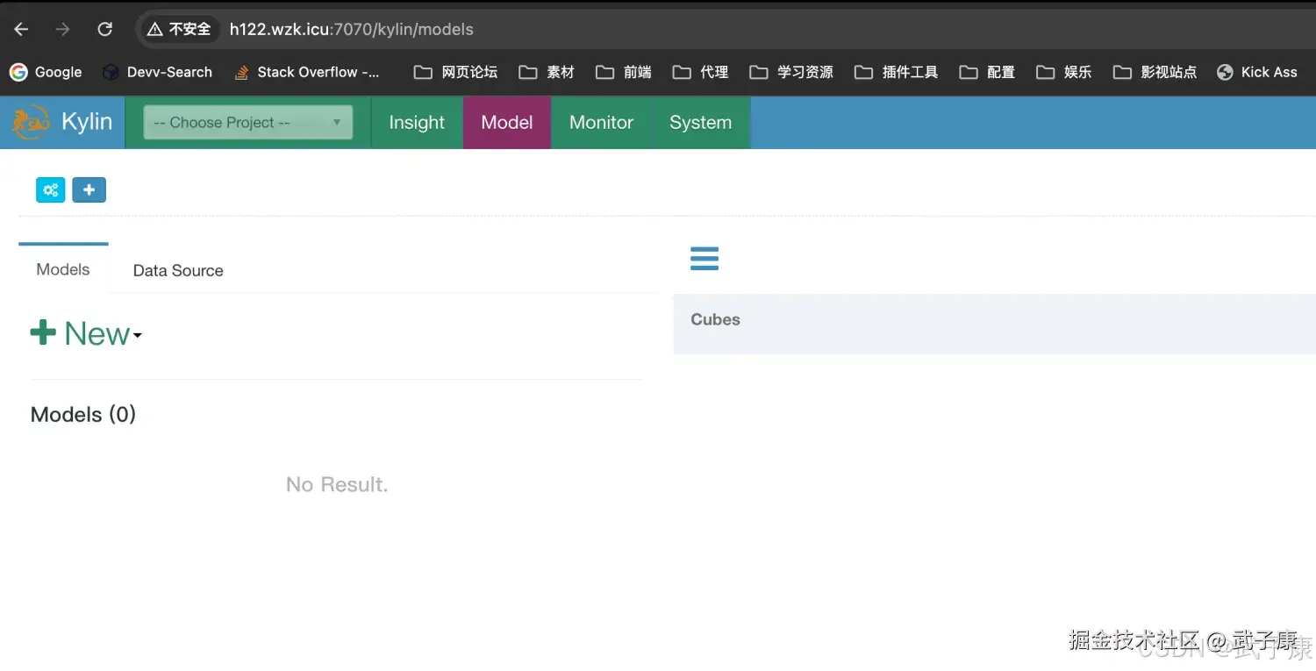Click the Kylin logo

[62, 122]
